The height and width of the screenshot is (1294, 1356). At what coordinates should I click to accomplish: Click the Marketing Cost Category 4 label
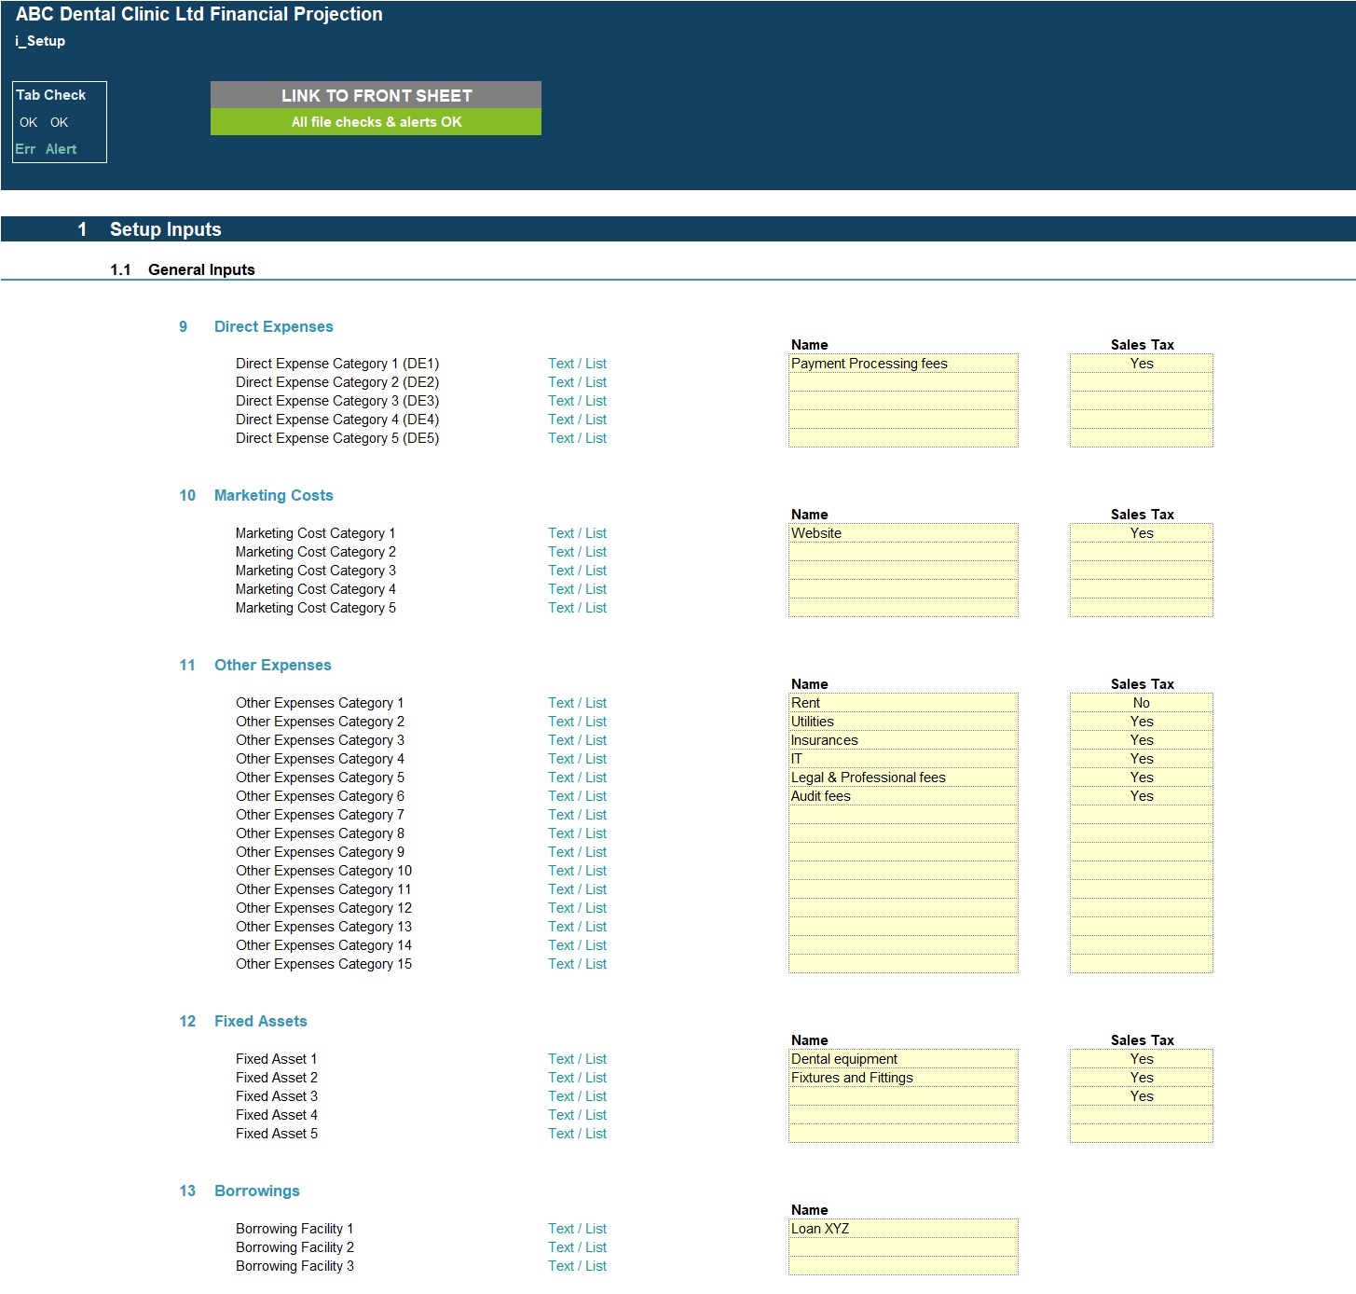(x=315, y=589)
